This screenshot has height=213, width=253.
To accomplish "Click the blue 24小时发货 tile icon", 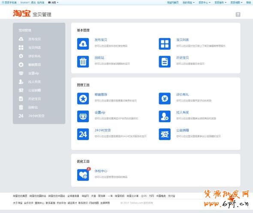I will 83,134.
